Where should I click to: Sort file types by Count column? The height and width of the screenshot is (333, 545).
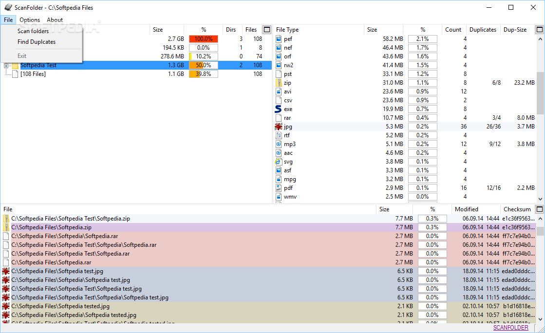tap(453, 30)
